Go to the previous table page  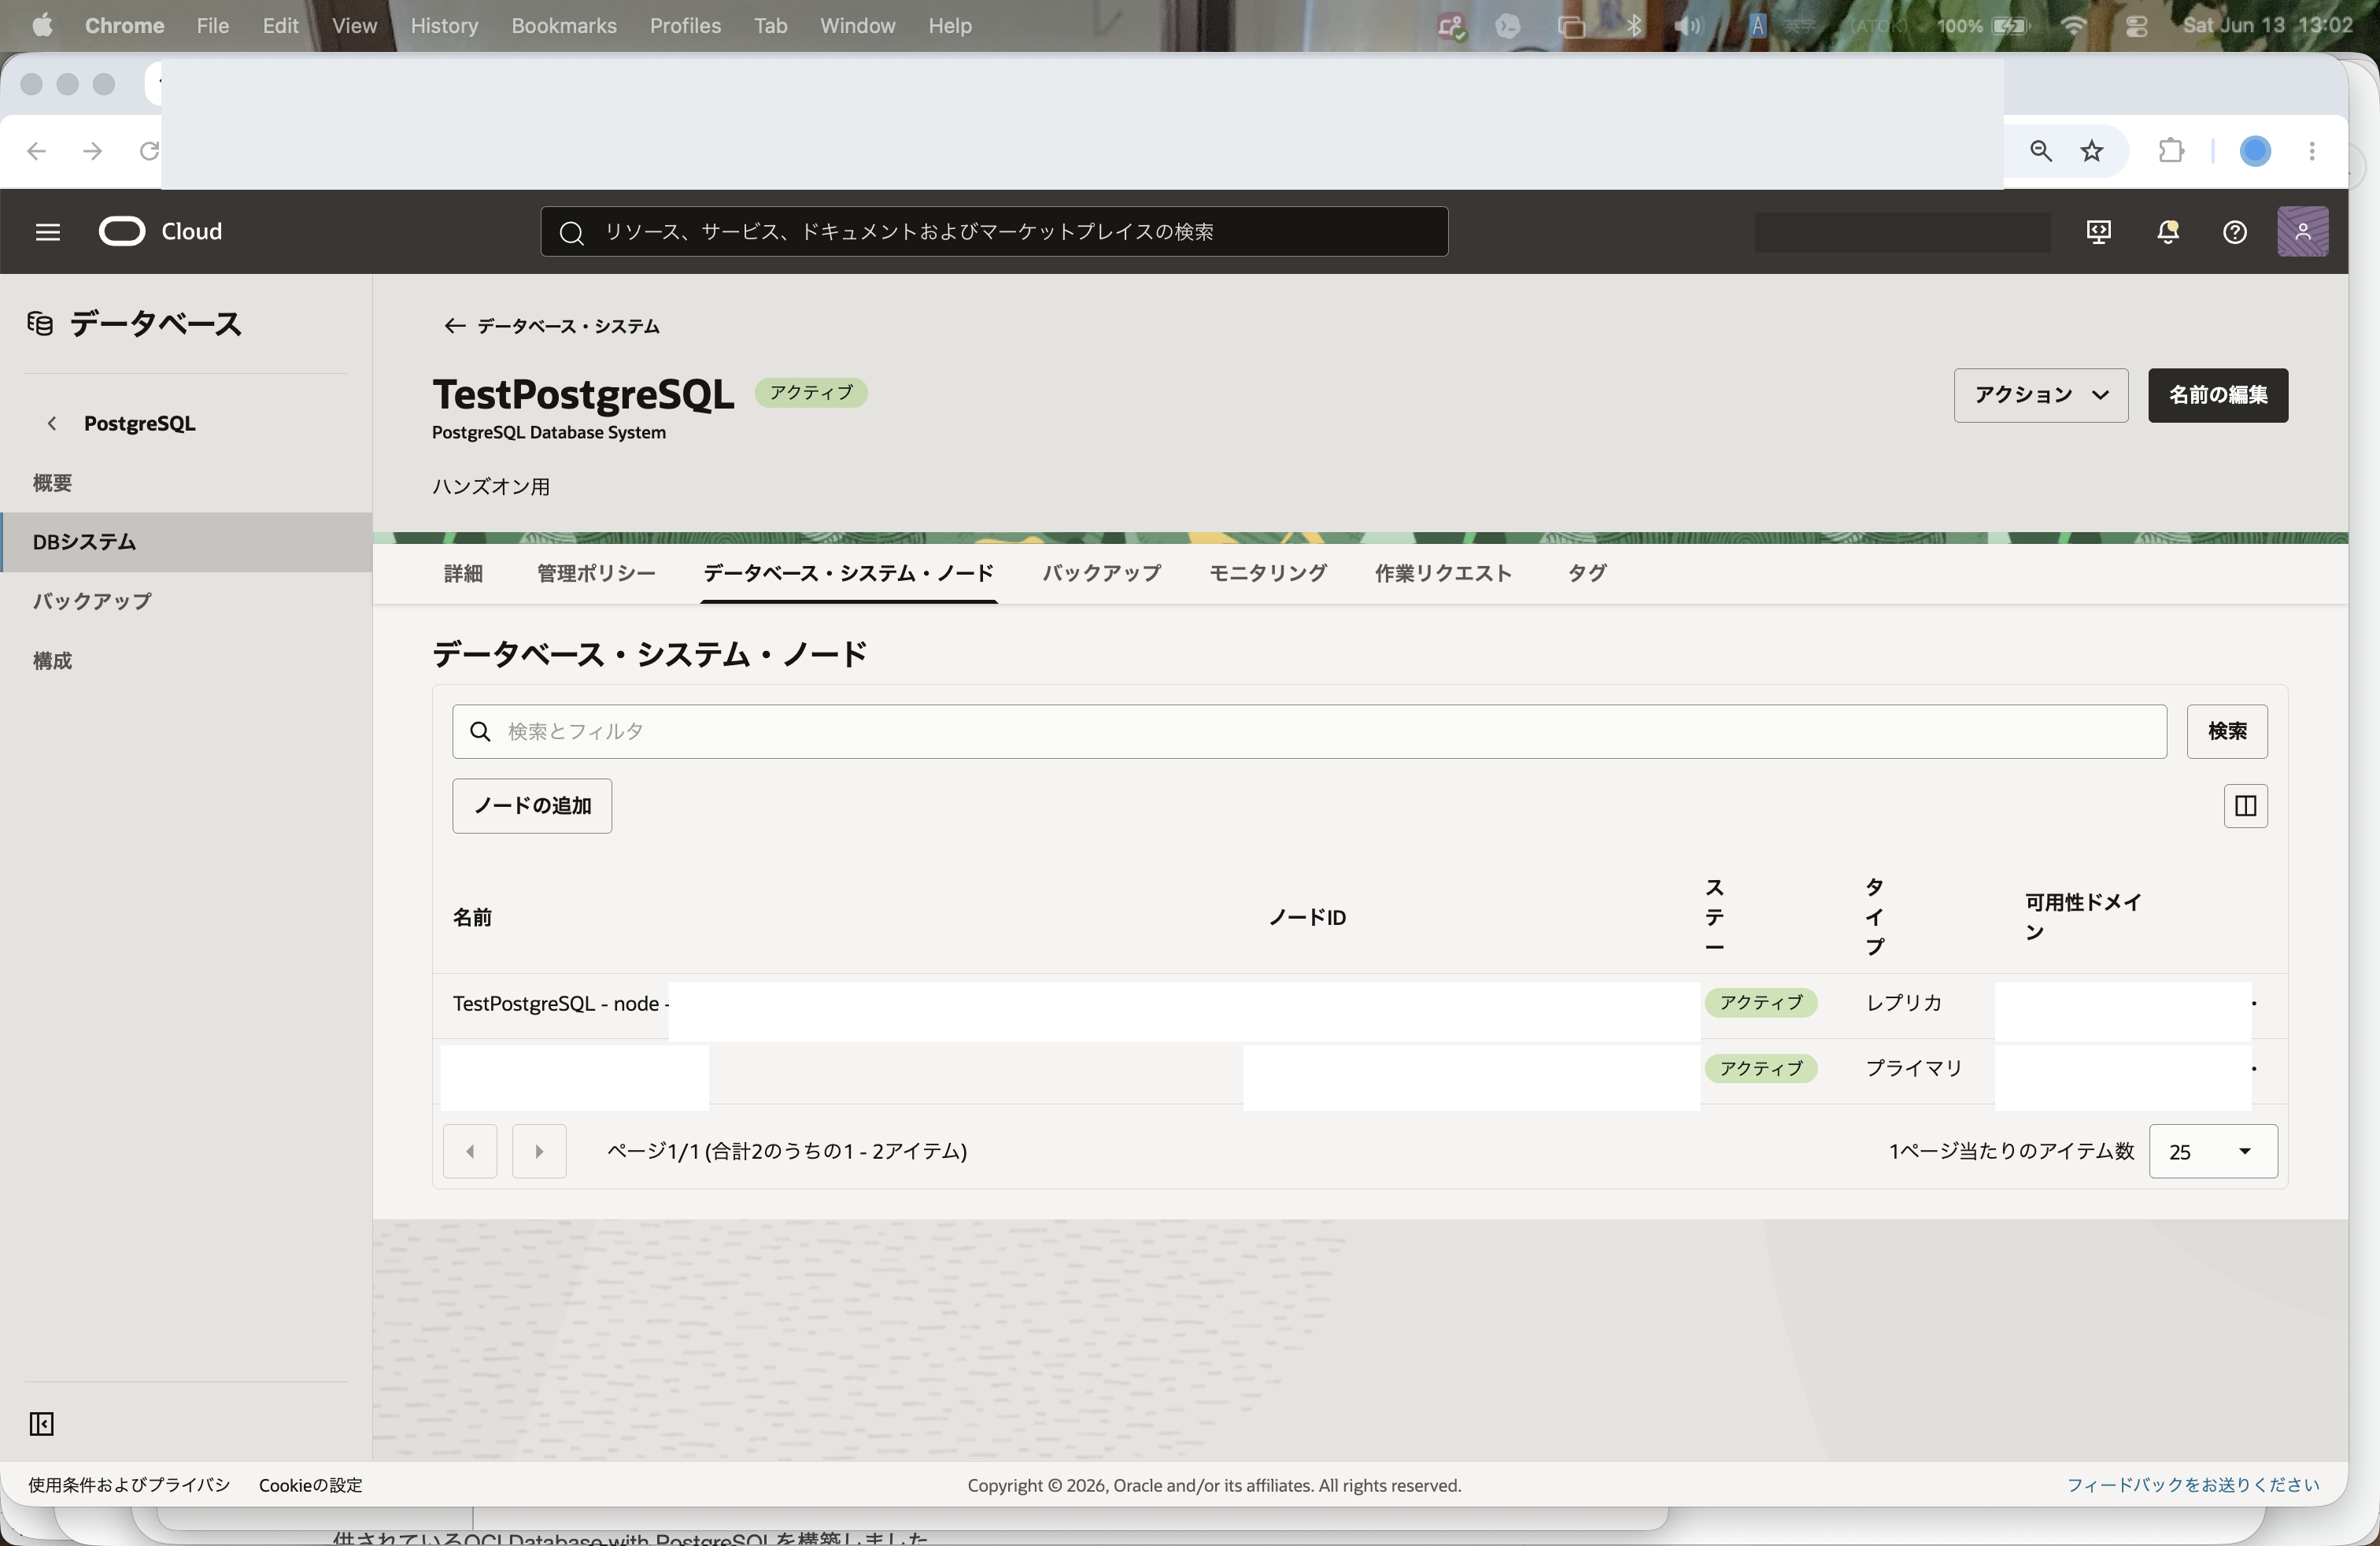[470, 1151]
